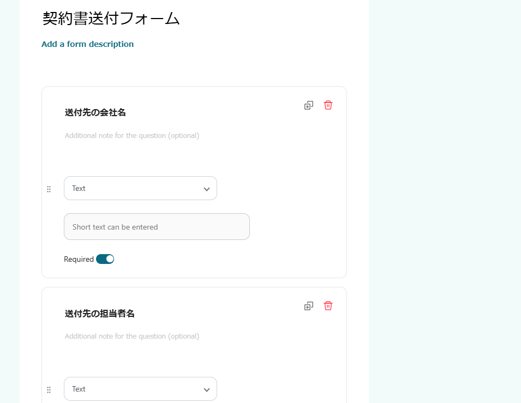
Task: Click the trash icon on the first question card
Action: click(x=328, y=105)
